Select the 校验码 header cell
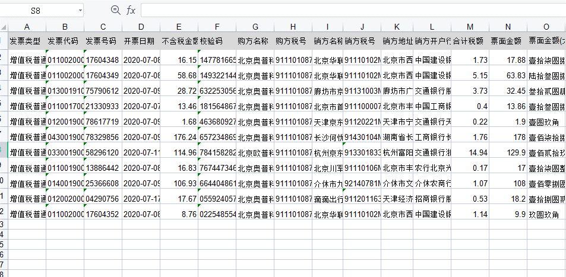The width and height of the screenshot is (566, 277). click(x=217, y=42)
